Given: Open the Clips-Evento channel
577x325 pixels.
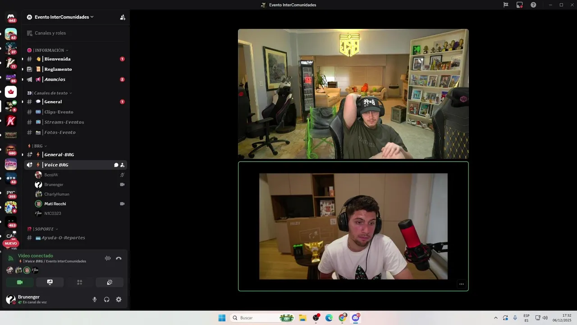Looking at the screenshot, I should coord(76,112).
